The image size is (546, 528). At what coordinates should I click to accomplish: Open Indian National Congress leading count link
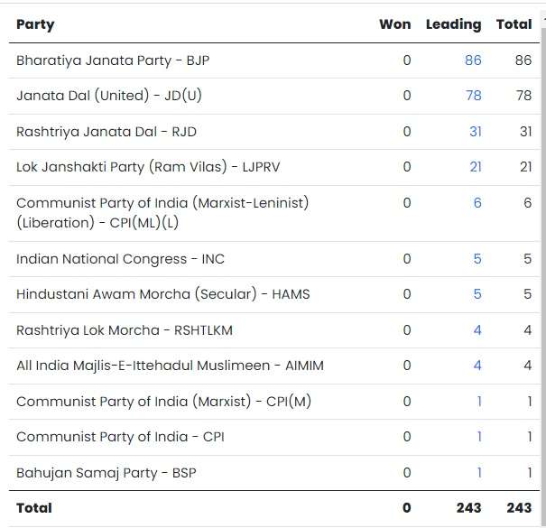click(477, 259)
